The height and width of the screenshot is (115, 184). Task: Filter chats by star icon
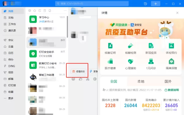point(35,11)
